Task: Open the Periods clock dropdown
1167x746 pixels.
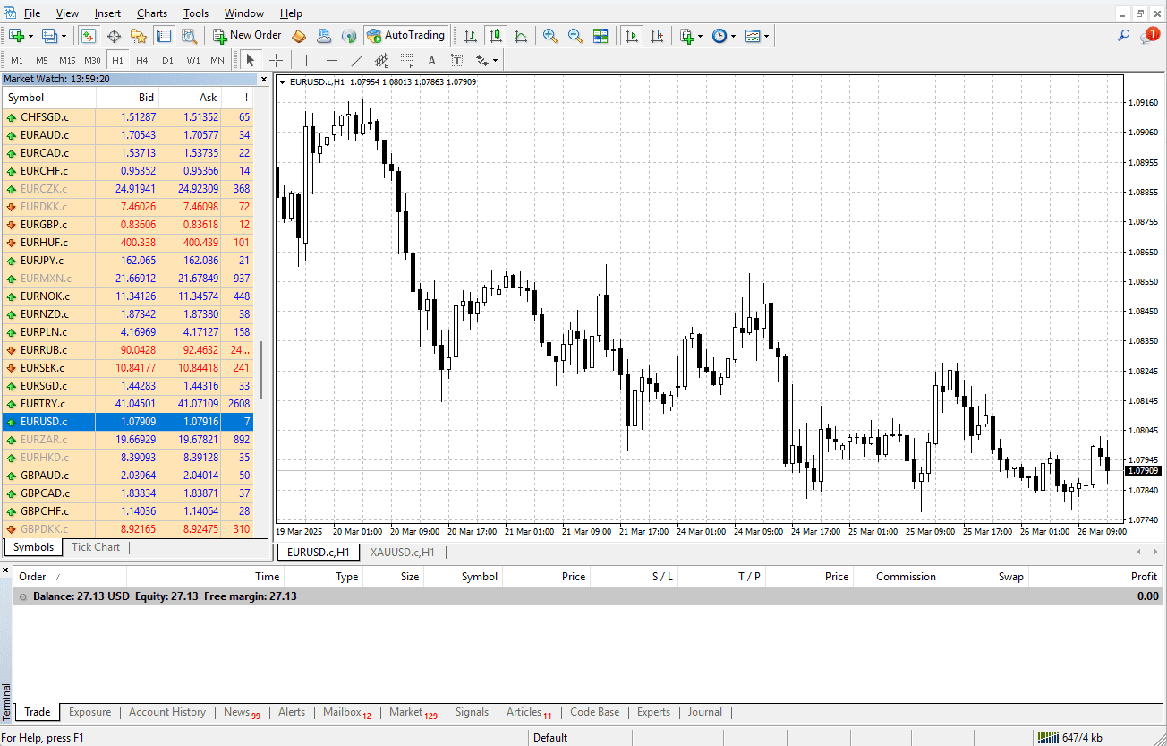Action: (x=723, y=36)
